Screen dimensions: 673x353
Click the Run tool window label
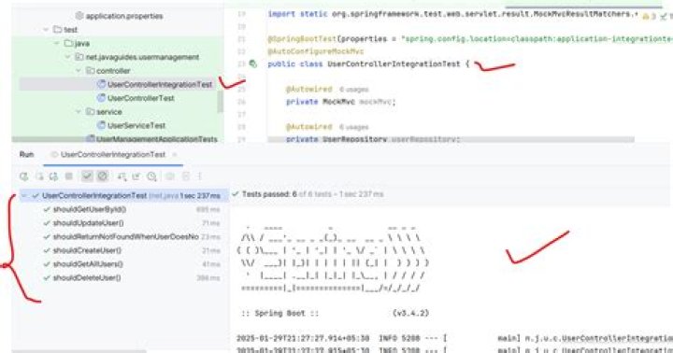coord(26,154)
